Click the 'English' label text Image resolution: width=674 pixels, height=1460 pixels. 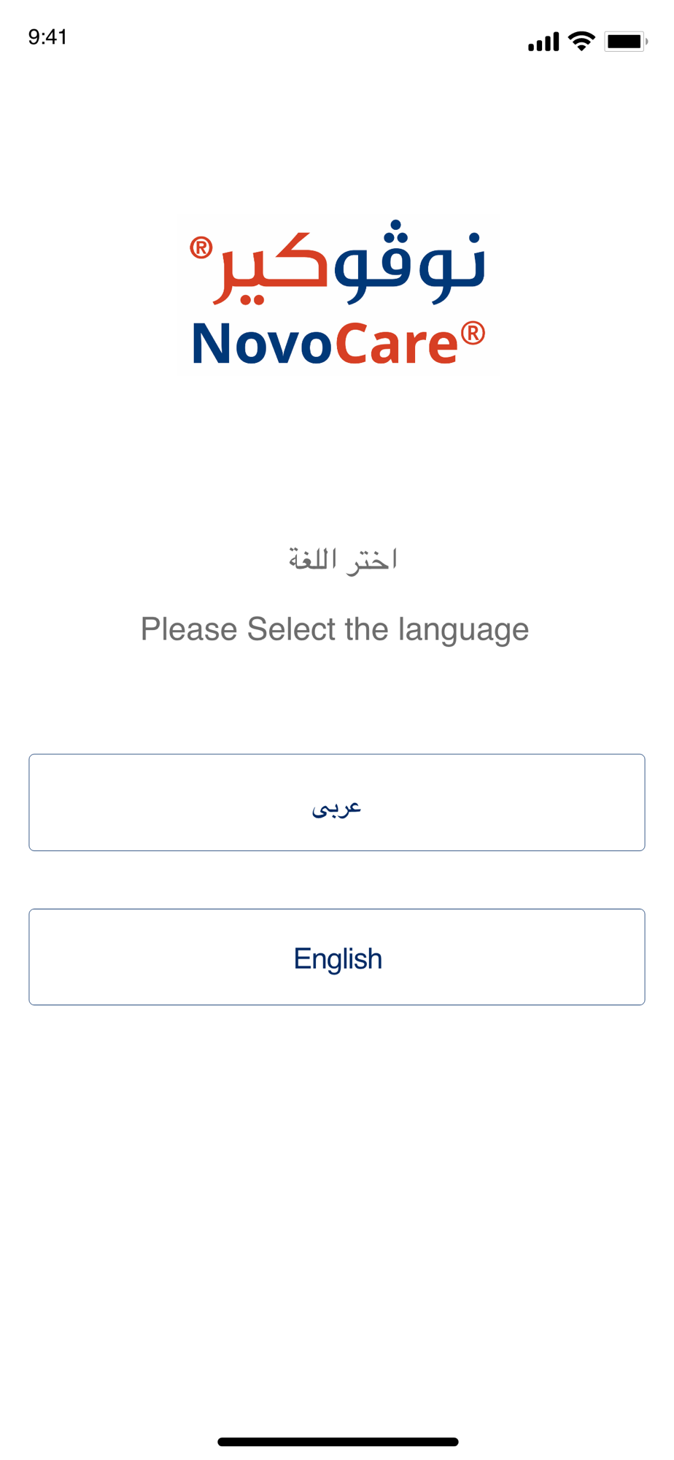338,958
